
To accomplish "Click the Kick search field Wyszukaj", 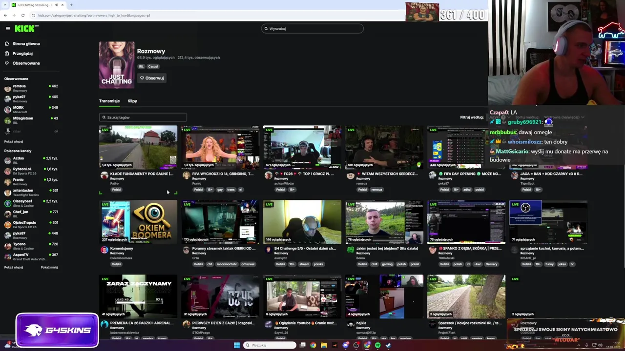I will point(312,29).
